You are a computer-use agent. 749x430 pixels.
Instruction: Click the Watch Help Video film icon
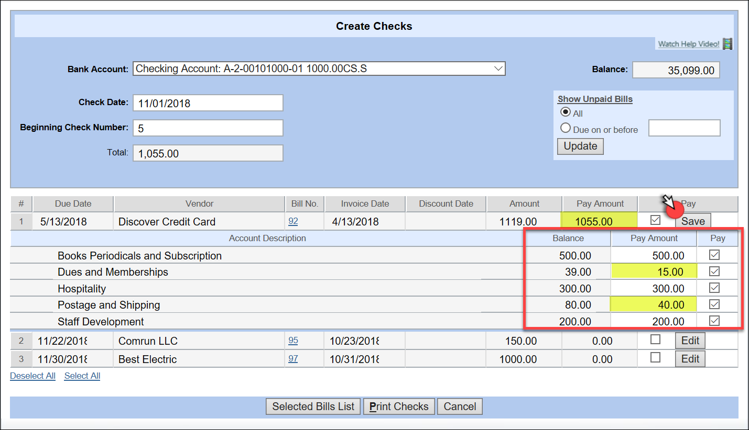727,44
